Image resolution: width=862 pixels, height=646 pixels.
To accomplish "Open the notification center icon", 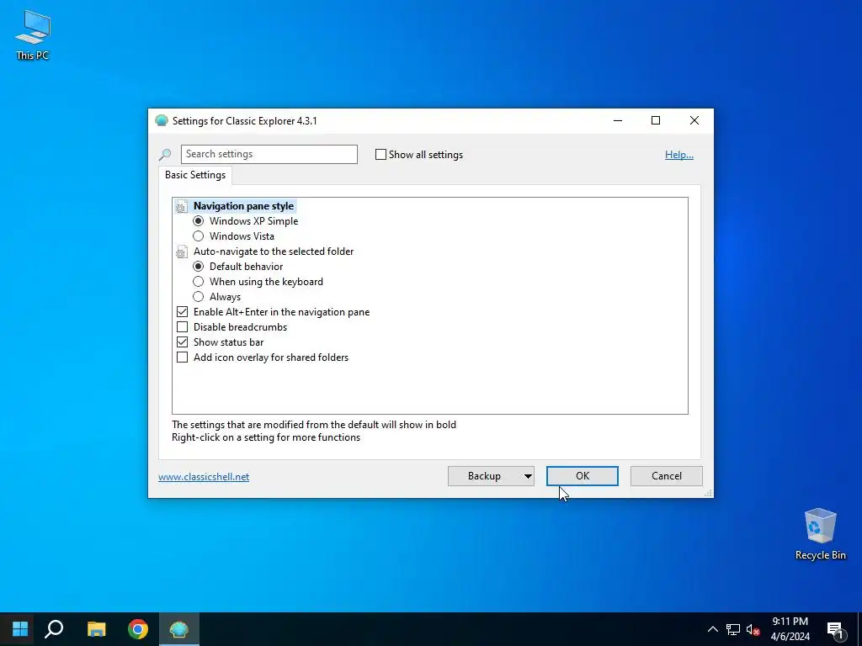I will pyautogui.click(x=836, y=630).
